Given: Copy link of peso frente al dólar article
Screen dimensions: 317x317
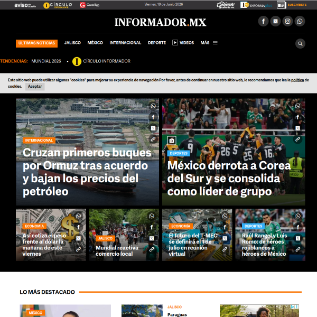Looking at the screenshot, I should [x=78, y=249].
